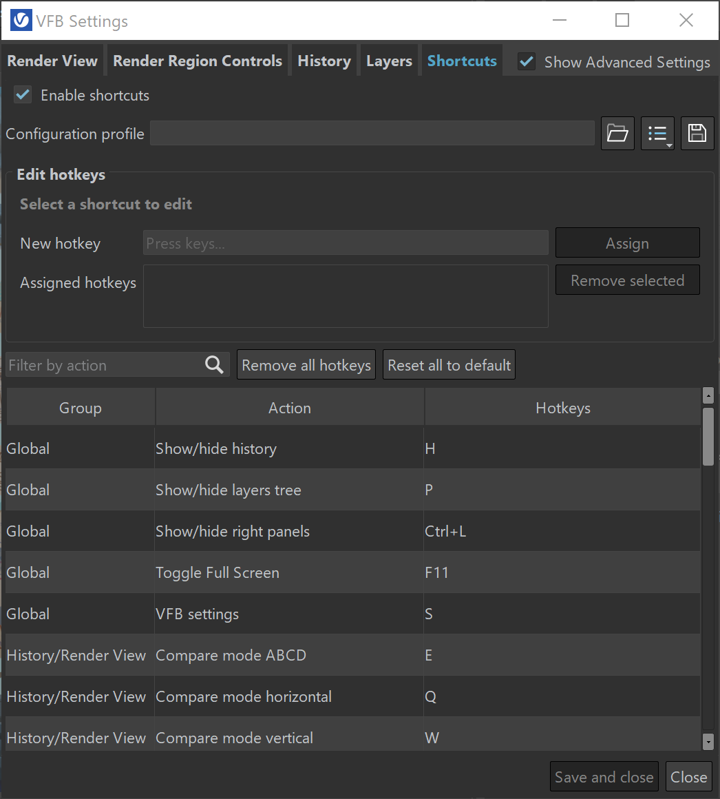The width and height of the screenshot is (720, 799).
Task: Save configuration profile with floppy icon
Action: (697, 134)
